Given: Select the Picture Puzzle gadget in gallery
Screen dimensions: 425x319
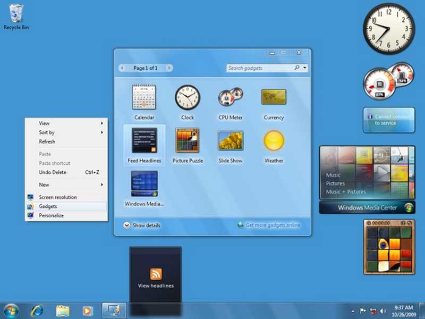Looking at the screenshot, I should 188,140.
